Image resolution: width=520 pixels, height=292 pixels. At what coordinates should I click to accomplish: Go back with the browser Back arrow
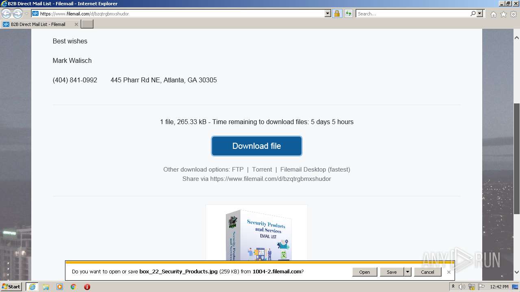[x=6, y=14]
